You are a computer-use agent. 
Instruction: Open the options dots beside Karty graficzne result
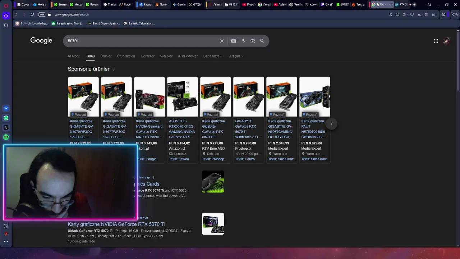click(152, 218)
